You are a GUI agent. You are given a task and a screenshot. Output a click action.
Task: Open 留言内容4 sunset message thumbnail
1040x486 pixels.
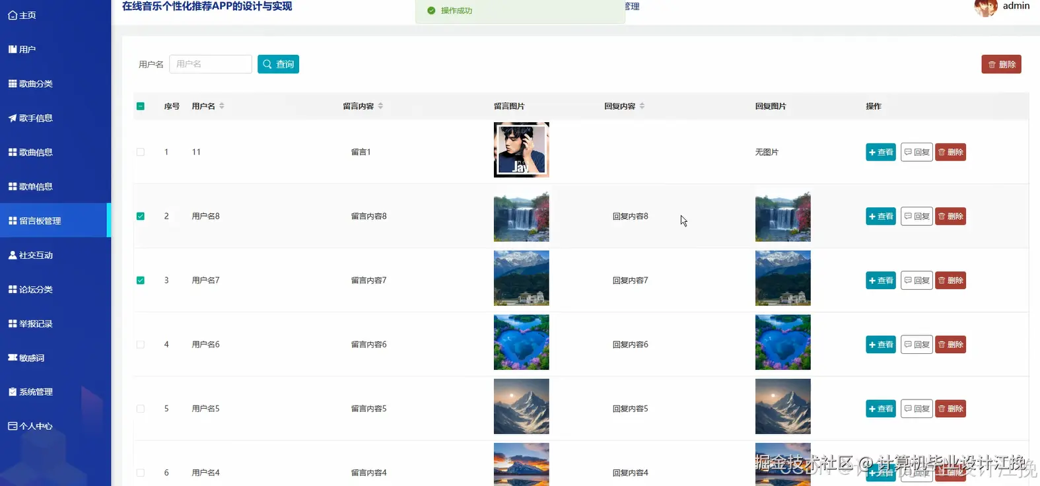click(x=522, y=464)
